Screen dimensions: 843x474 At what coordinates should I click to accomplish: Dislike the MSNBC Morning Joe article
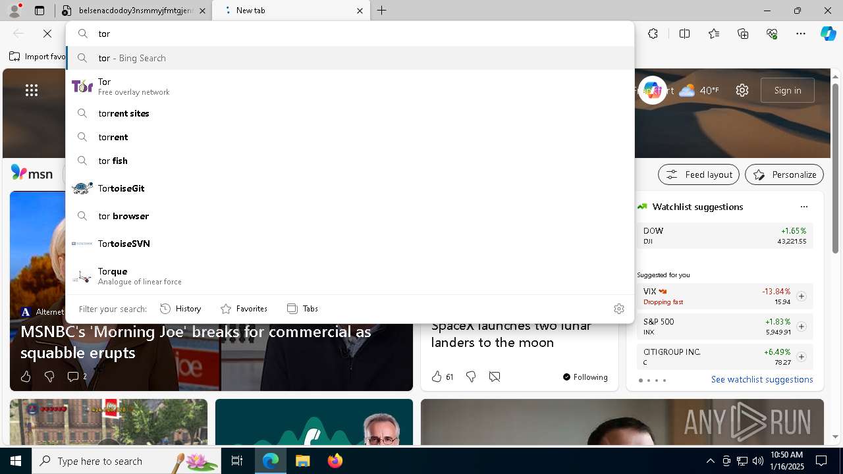49,377
